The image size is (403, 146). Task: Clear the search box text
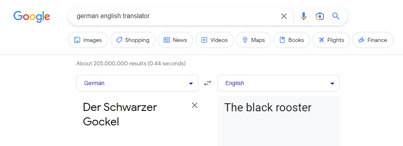(x=284, y=16)
